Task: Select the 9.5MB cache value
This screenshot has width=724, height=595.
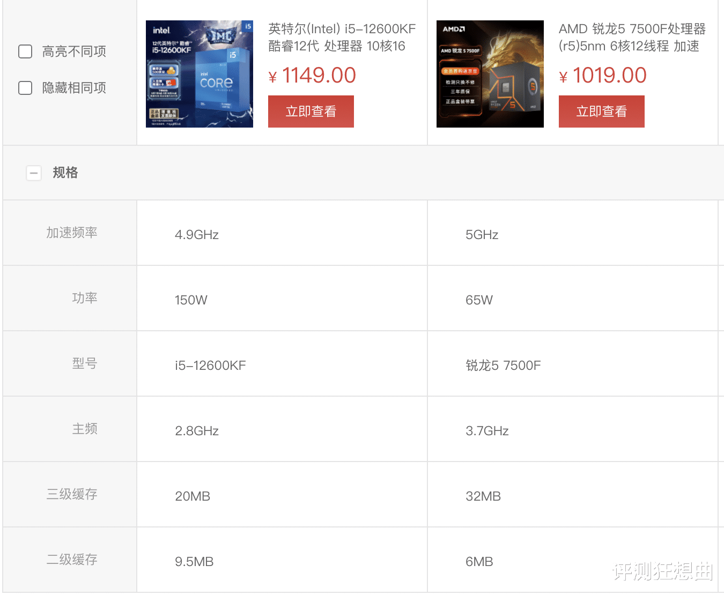Action: pyautogui.click(x=194, y=562)
